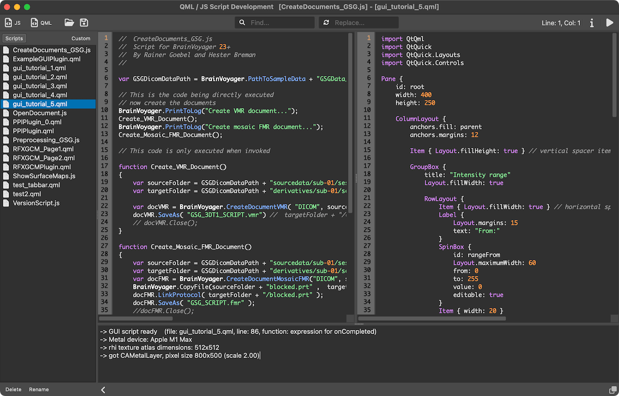
Task: Click the refresh icon in the Replace box
Action: tap(327, 22)
